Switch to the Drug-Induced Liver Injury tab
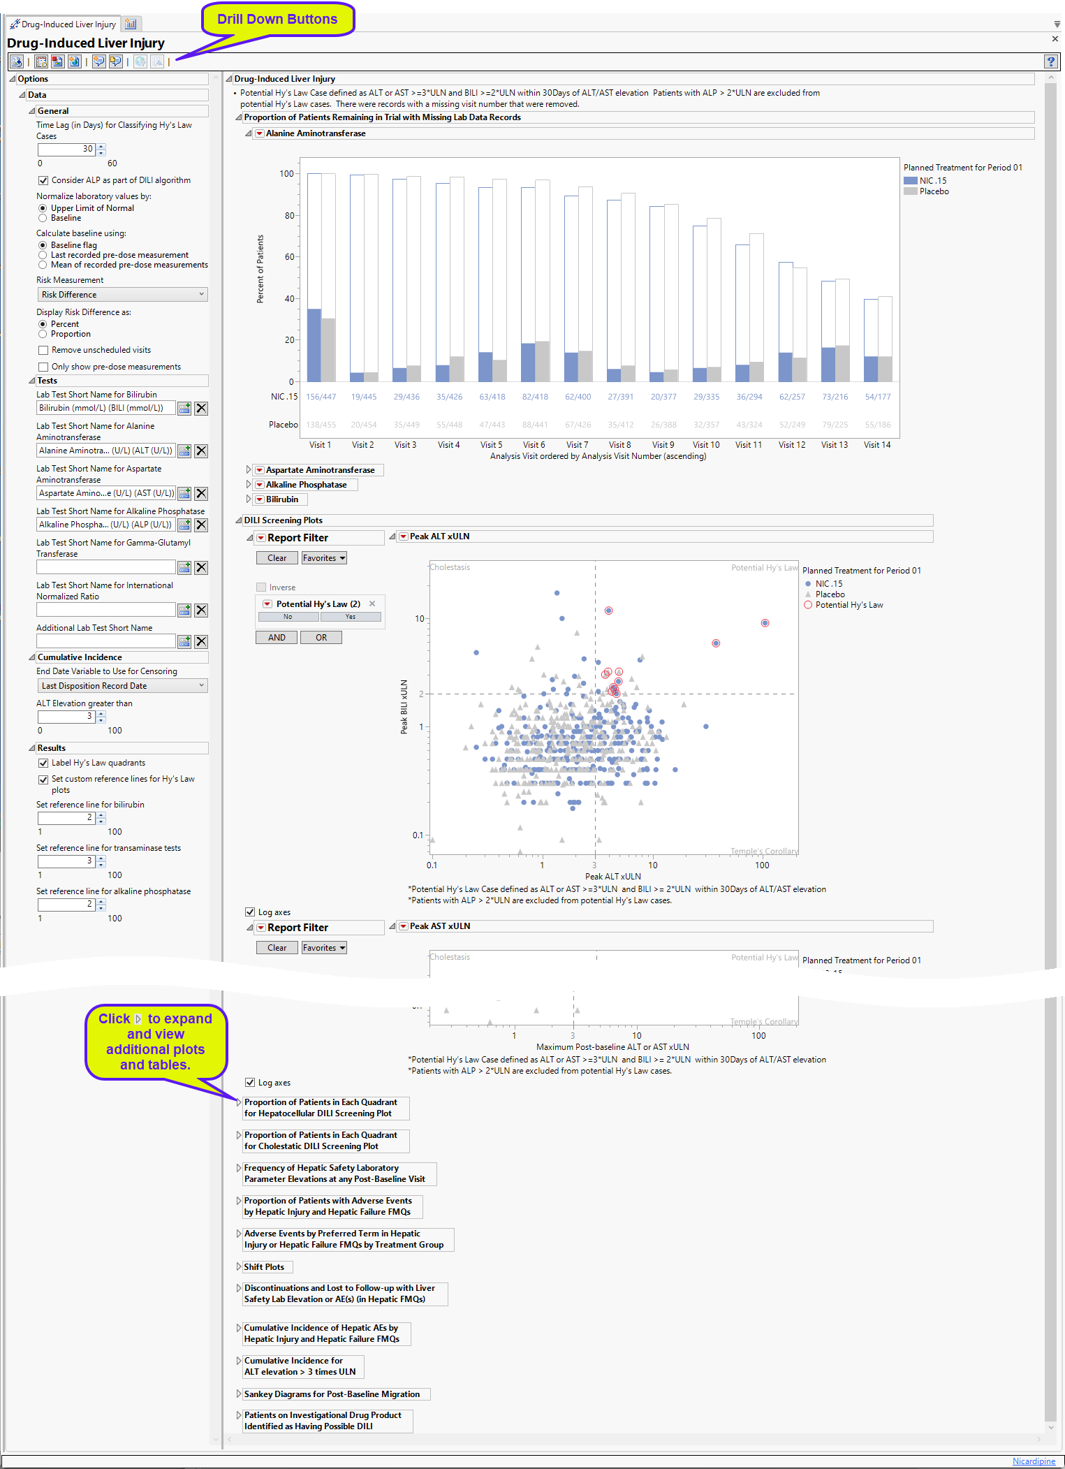 tap(64, 24)
